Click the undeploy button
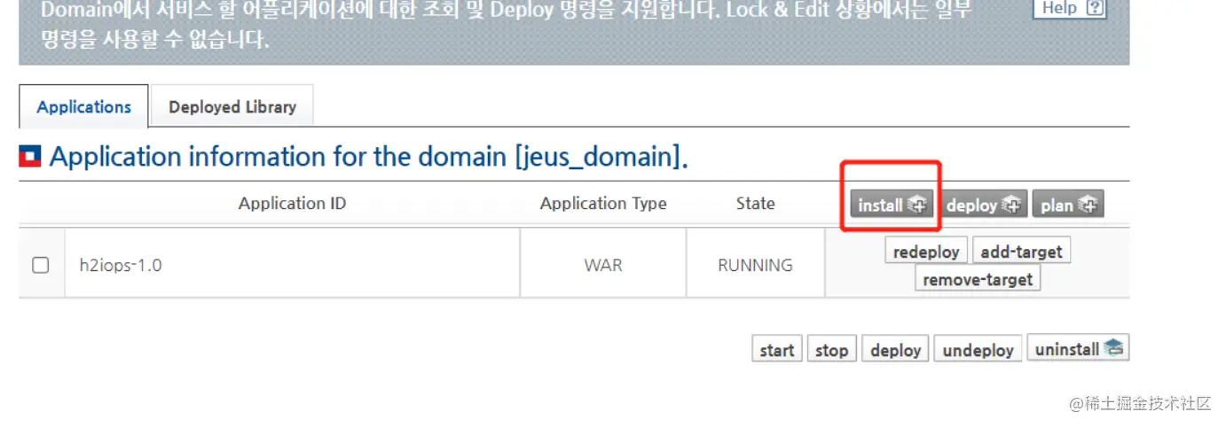This screenshot has height=427, width=1226. pyautogui.click(x=978, y=349)
